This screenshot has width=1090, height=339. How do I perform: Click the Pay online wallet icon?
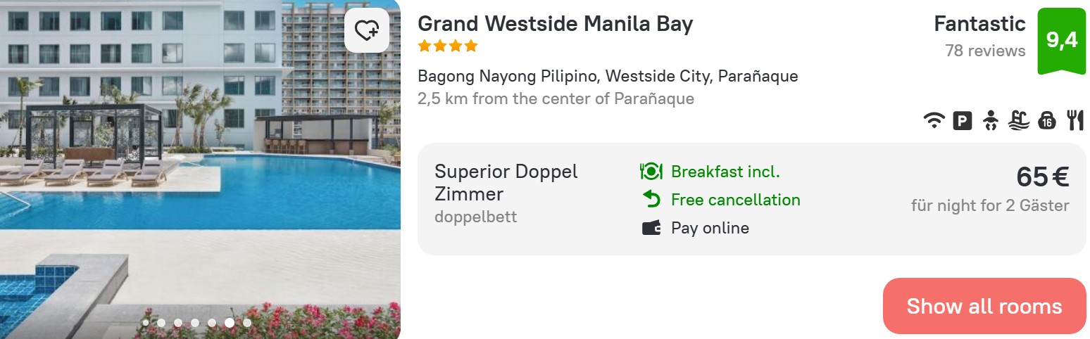pos(651,228)
